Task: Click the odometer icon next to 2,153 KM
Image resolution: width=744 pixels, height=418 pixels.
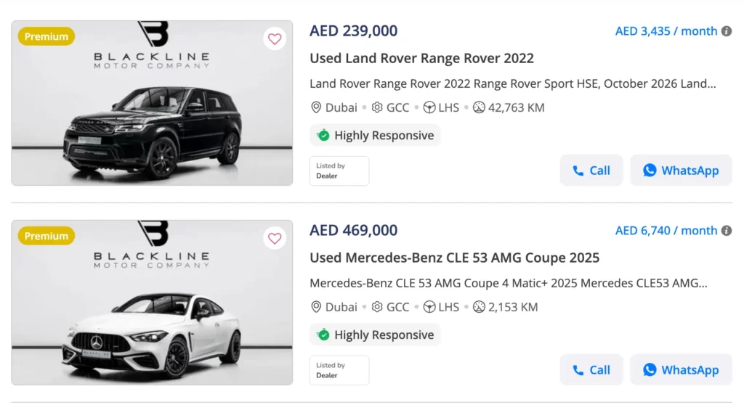Action: click(479, 307)
